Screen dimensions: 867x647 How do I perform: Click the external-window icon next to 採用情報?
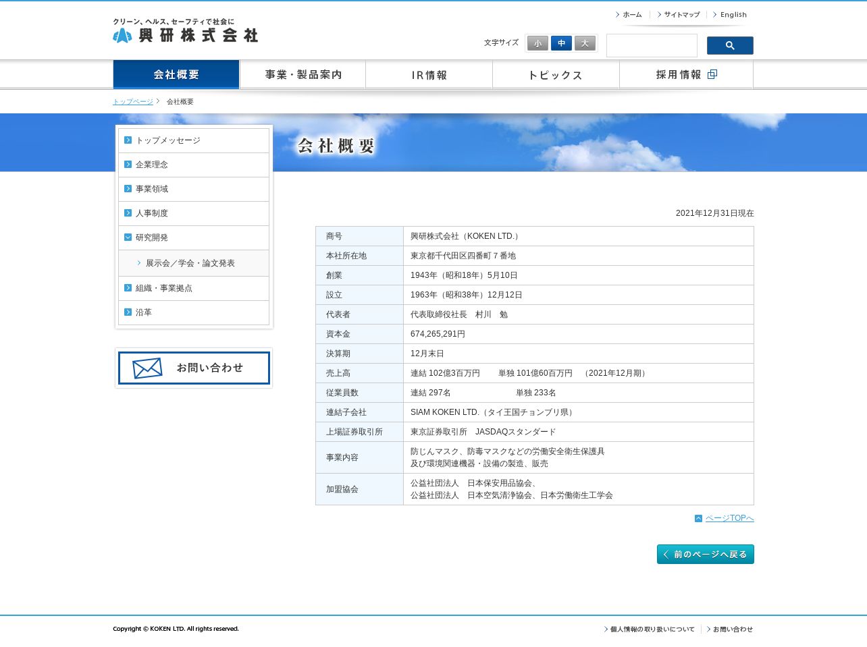point(712,74)
